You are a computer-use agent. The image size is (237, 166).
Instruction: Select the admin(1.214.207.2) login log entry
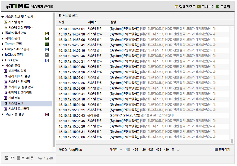tap(143, 115)
